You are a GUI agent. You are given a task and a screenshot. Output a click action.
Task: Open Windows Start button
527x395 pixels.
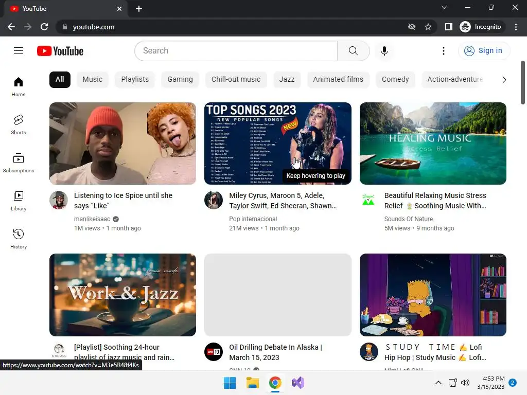(x=230, y=383)
